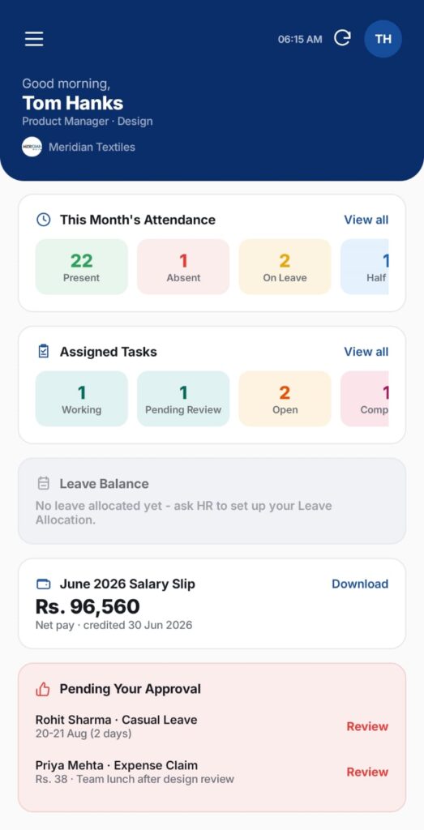The image size is (424, 830).
Task: Open the Working tasks tile
Action: [x=82, y=399]
